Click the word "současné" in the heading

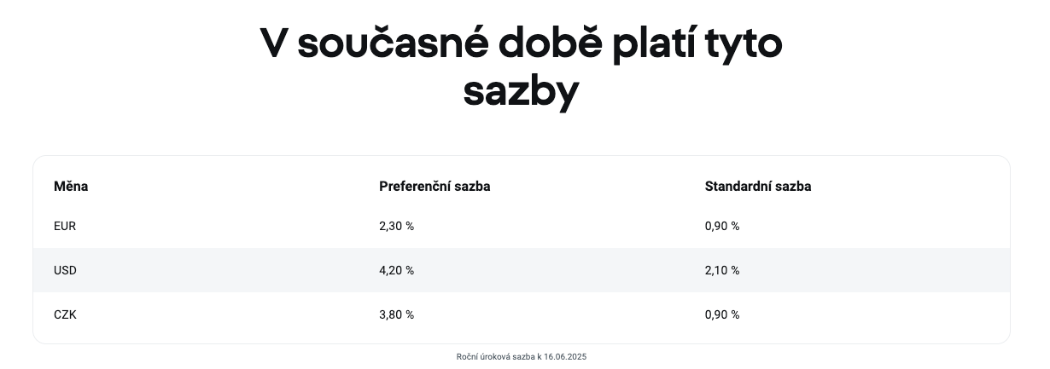[388, 44]
